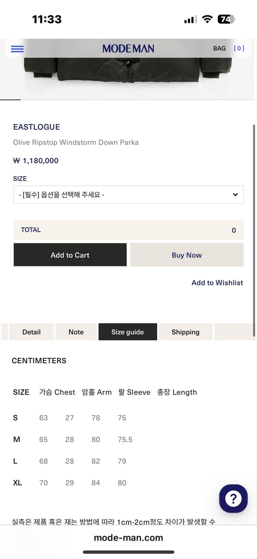Tap the bag item count [0]
Viewport: 257px width, 559px height.
[x=239, y=48]
